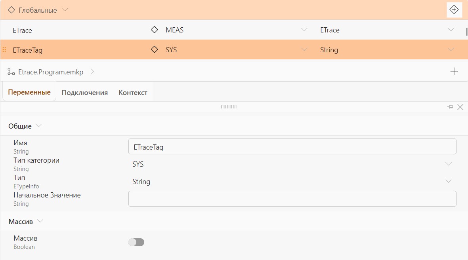This screenshot has height=260, width=468.
Task: Switch to the Подключения tab
Action: (84, 93)
